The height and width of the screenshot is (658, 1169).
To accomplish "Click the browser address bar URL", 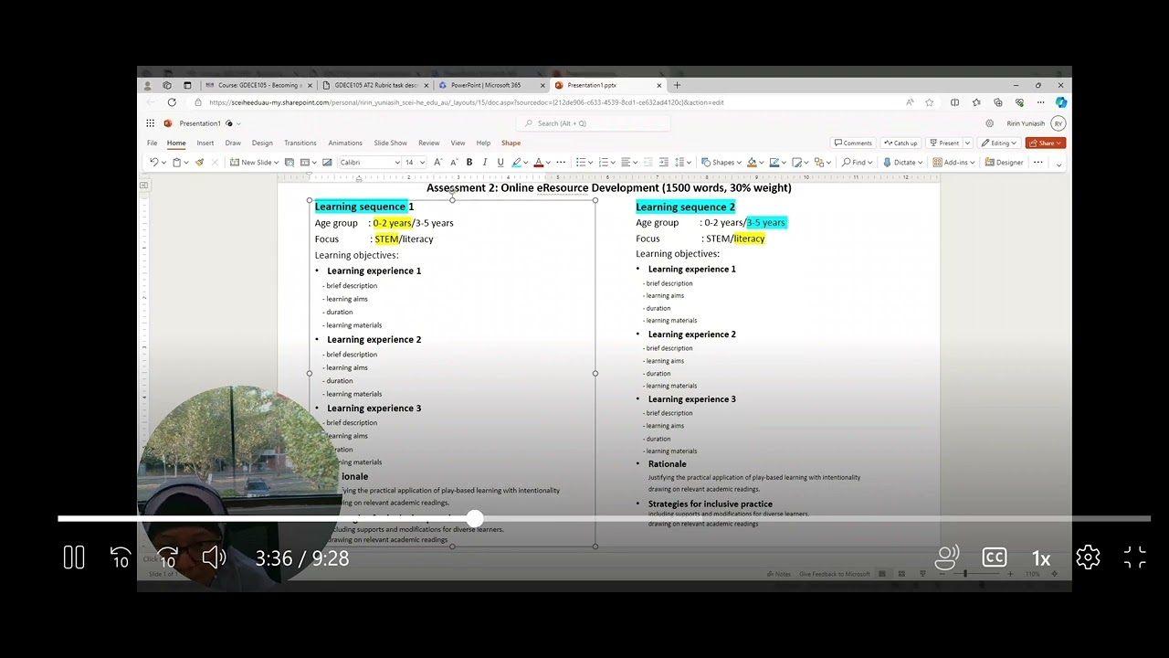I will [466, 102].
